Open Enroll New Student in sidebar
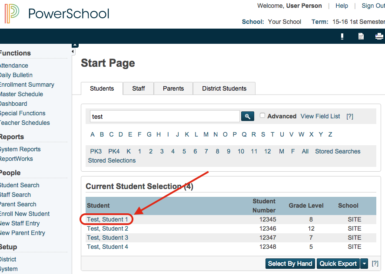The image size is (385, 274). tap(25, 214)
